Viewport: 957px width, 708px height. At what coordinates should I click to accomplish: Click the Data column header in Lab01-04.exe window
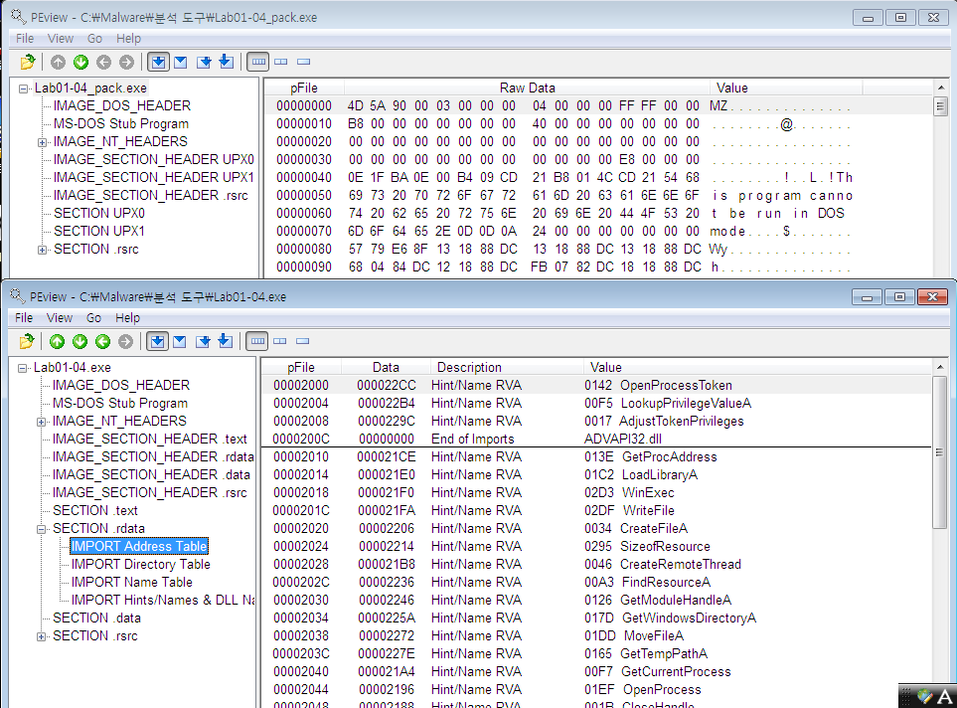click(386, 367)
